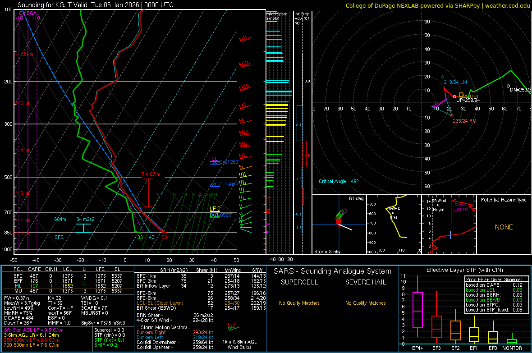The image size is (532, 353).
Task: Click the Potential Hazard Type heading
Action: [504, 200]
